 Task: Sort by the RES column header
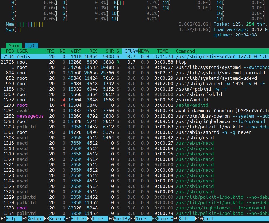(94, 51)
